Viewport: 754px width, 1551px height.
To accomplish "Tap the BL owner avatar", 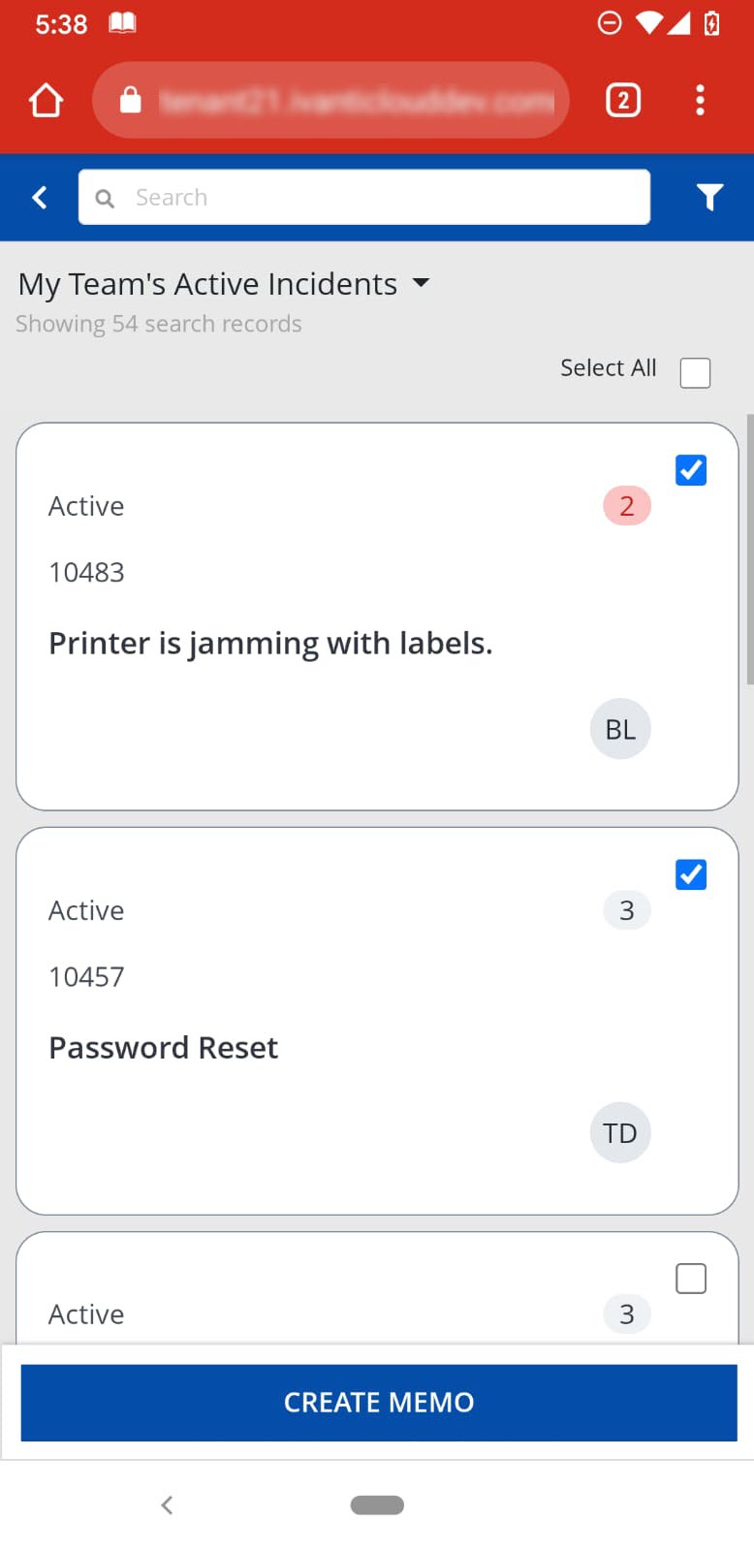I will (620, 729).
